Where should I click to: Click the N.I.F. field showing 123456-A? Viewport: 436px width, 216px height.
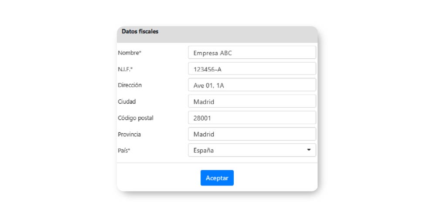click(252, 69)
